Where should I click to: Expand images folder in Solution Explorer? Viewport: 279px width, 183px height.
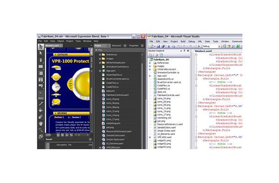click(150, 66)
